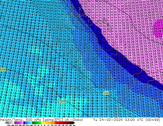Click the dark blue swatch in the legend
163x126 pixels.
click(24, 123)
